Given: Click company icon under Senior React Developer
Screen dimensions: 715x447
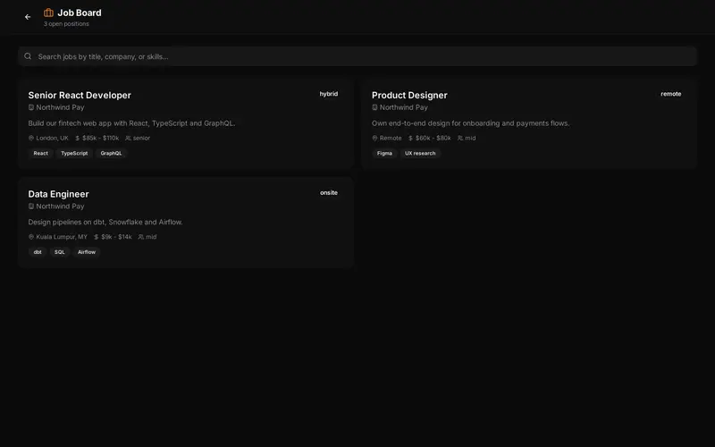Looking at the screenshot, I should pos(31,107).
